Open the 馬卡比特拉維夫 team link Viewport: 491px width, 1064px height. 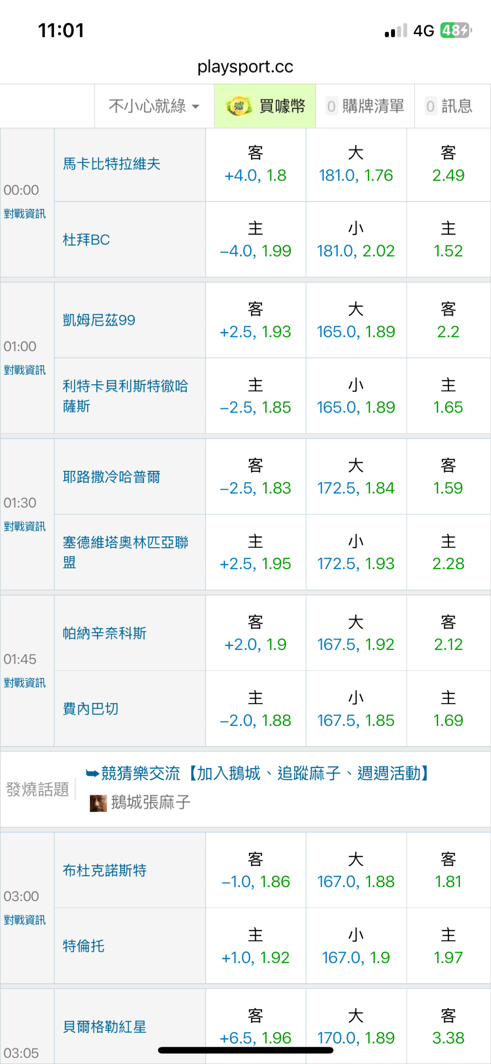click(111, 164)
